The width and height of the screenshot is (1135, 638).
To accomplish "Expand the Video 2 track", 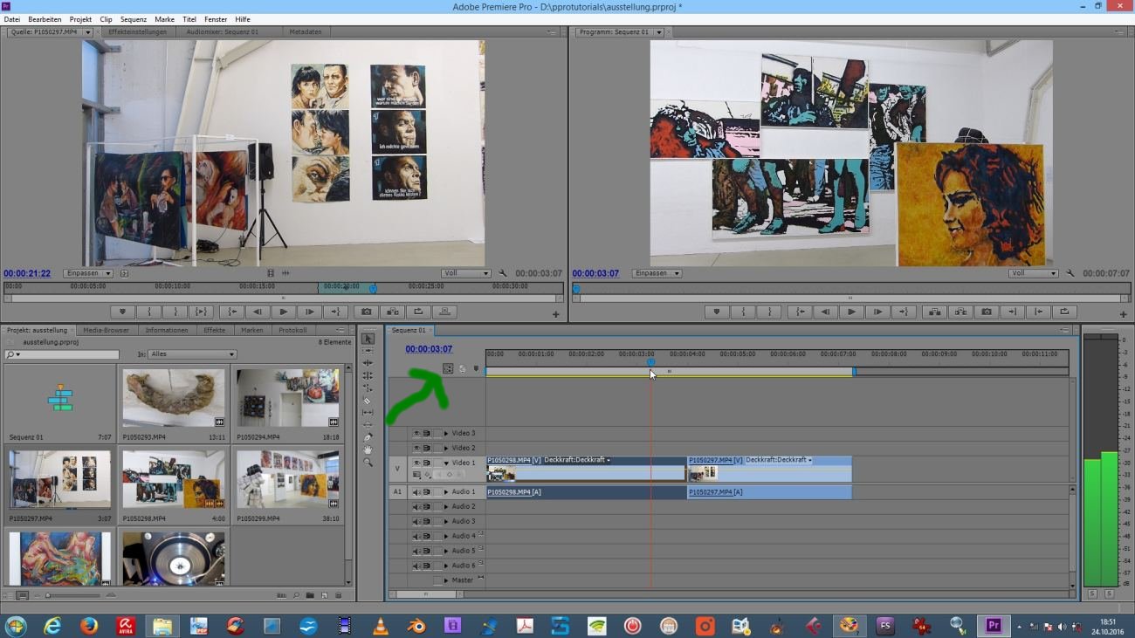I will 446,448.
